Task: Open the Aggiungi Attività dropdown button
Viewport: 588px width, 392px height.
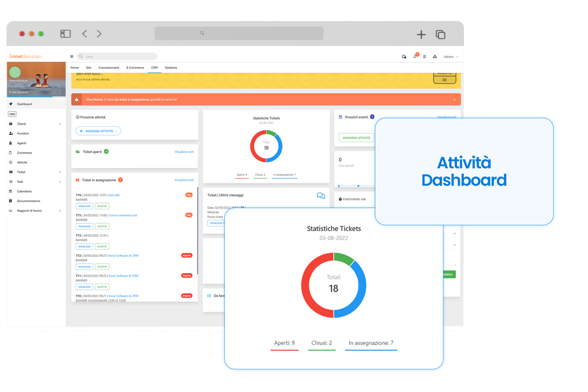Action: point(98,131)
